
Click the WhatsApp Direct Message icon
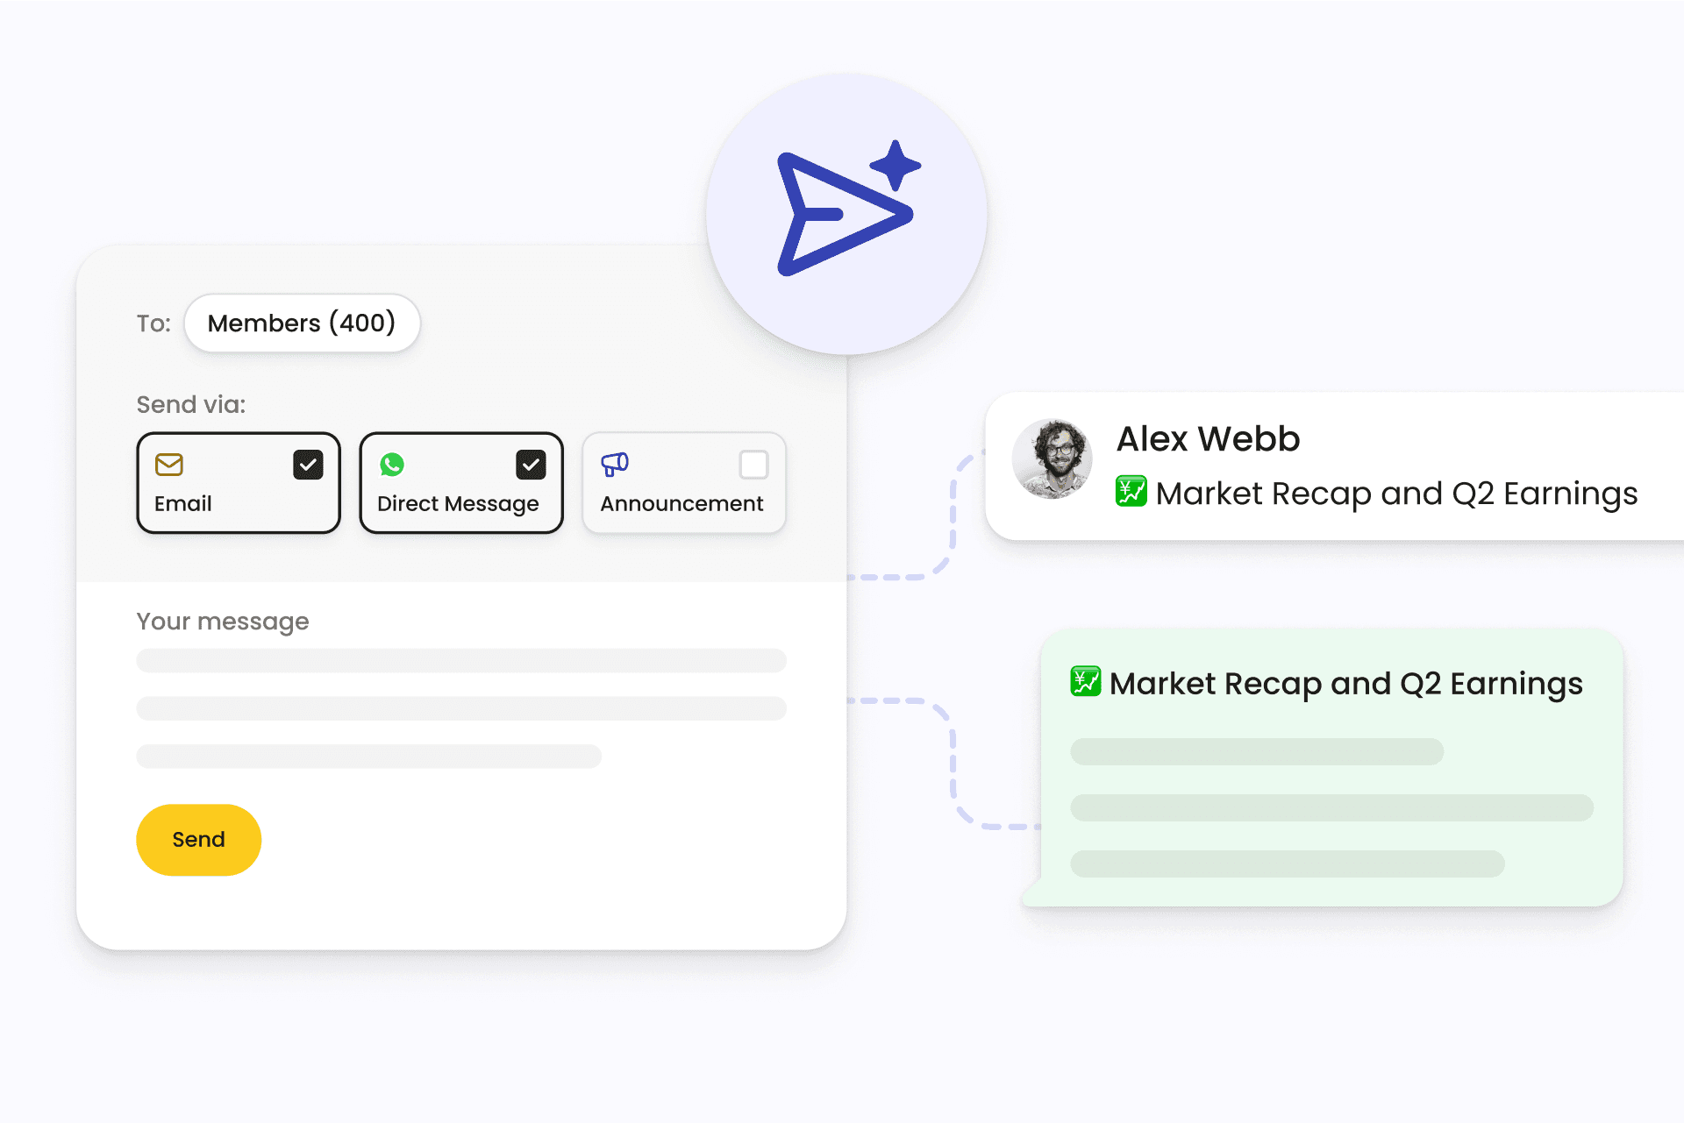392,464
